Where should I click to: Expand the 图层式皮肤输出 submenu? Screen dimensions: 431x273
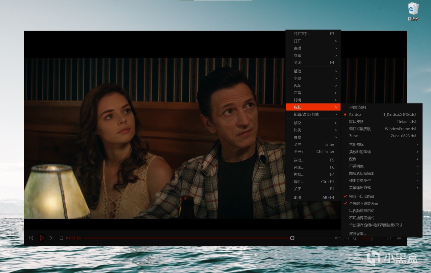[382, 173]
